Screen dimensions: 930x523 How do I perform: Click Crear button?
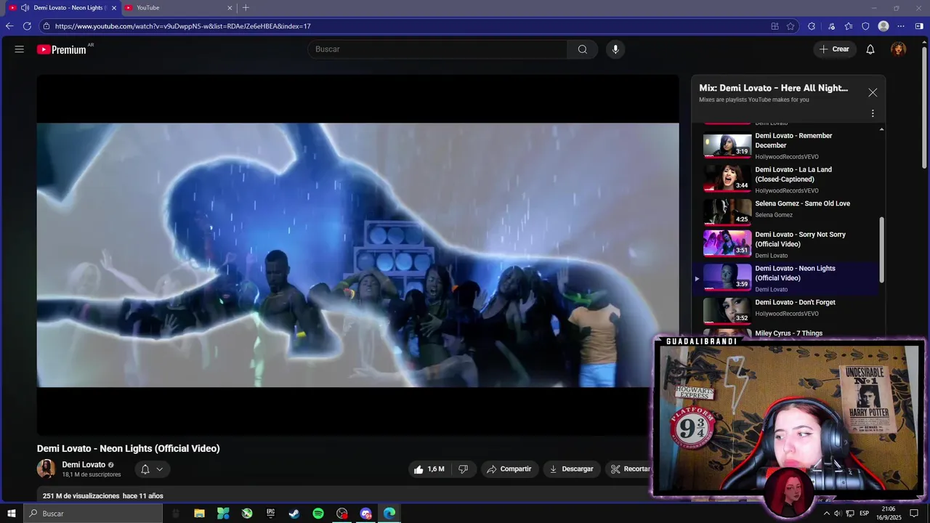click(834, 49)
